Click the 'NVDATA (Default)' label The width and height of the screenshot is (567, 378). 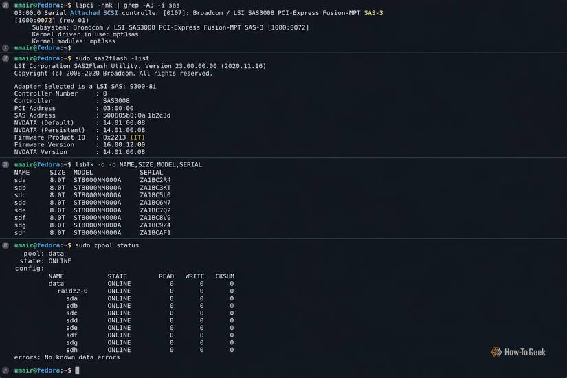coord(44,122)
